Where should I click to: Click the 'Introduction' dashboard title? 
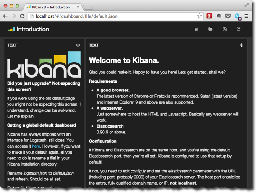tap(33, 29)
